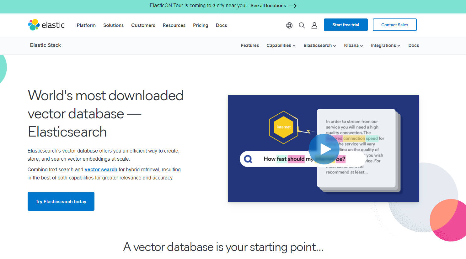Open the language selector globe icon
The height and width of the screenshot is (259, 466).
point(289,25)
